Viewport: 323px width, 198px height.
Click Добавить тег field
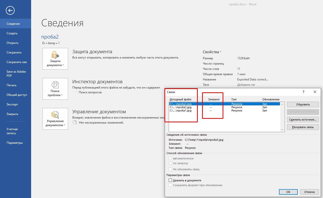point(247,85)
